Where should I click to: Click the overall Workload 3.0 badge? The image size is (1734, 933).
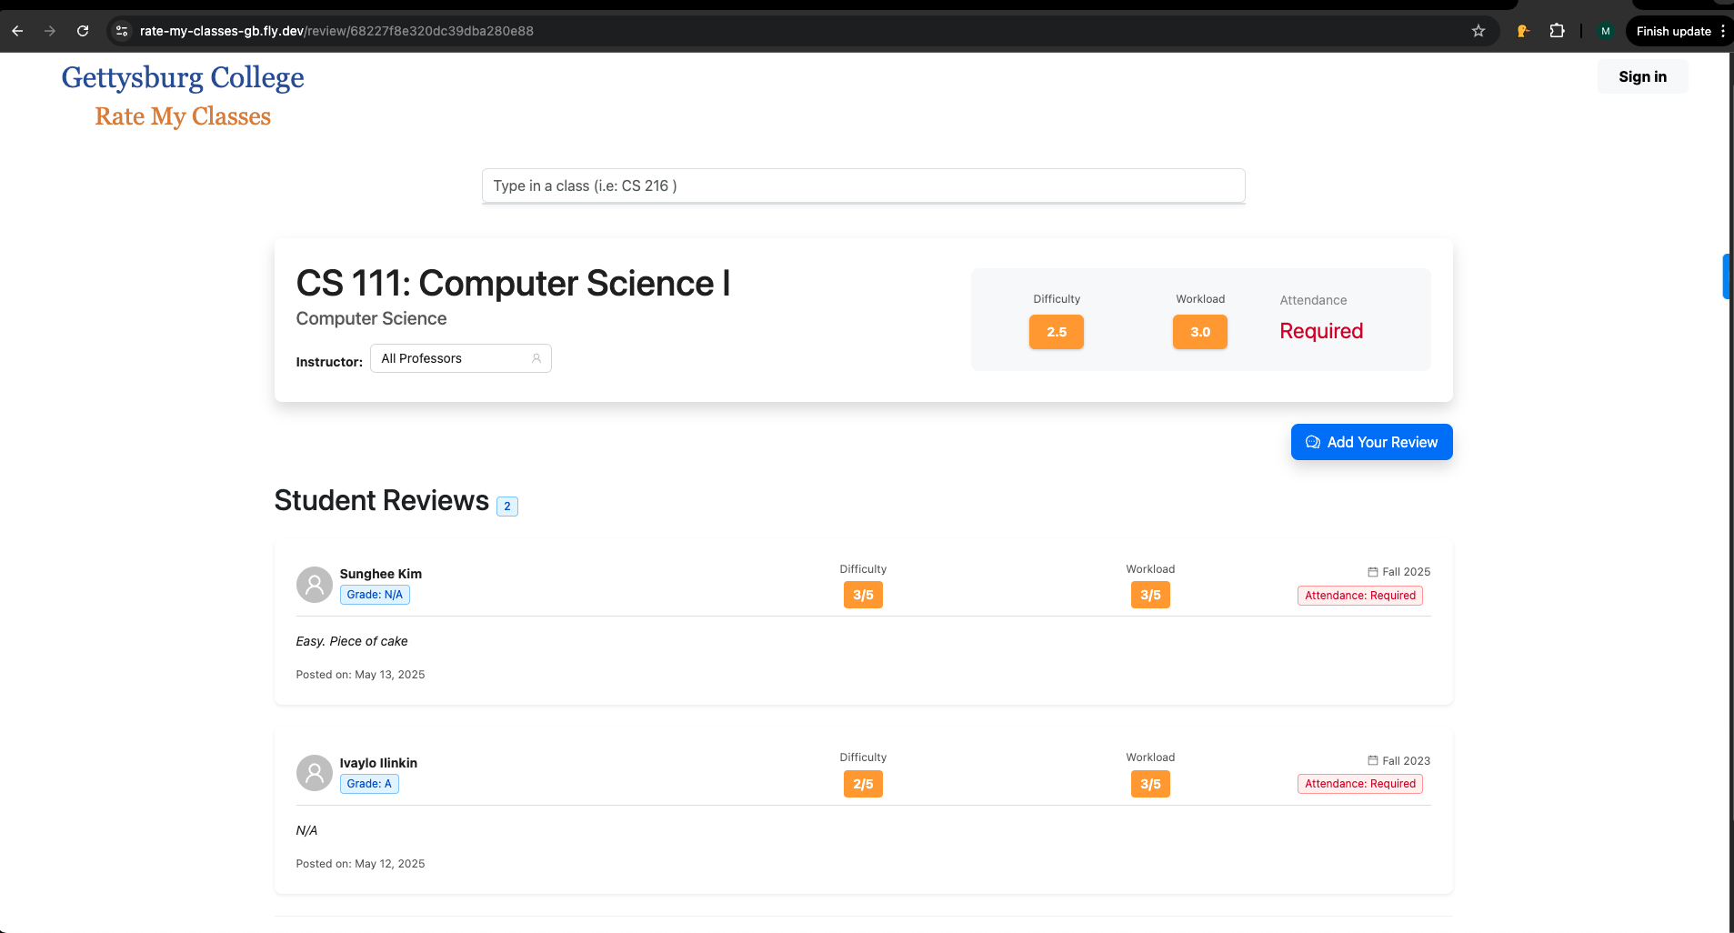click(x=1199, y=332)
